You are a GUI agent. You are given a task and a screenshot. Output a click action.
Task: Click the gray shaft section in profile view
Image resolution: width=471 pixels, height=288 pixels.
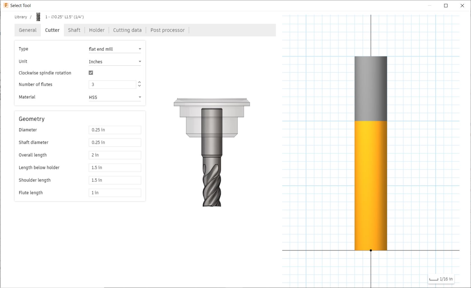(371, 89)
